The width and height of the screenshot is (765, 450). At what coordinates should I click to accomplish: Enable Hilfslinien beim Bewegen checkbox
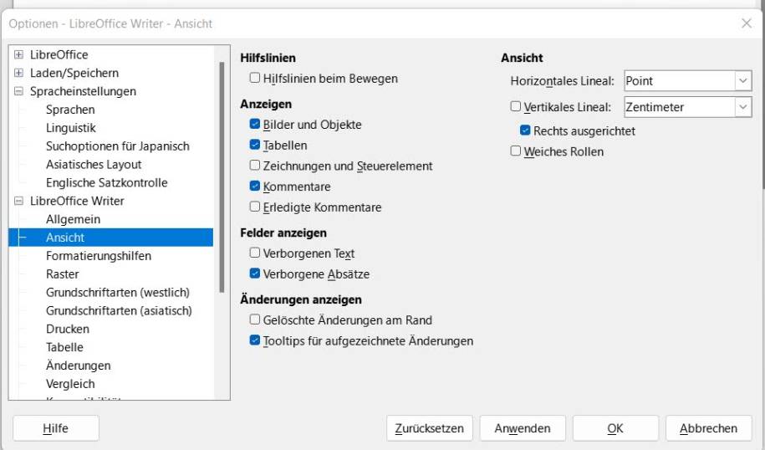coord(255,78)
